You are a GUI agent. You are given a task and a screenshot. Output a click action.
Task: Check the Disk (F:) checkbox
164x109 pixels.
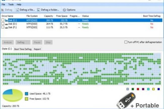pos(3,27)
